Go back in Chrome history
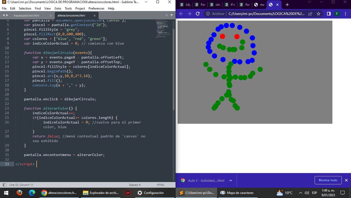Image resolution: width=351 pixels, height=198 pixels. pos(181,14)
